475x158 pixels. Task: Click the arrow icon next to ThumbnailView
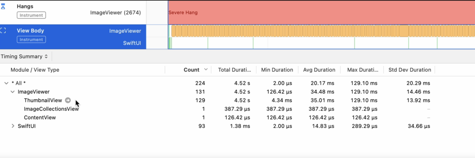68,100
